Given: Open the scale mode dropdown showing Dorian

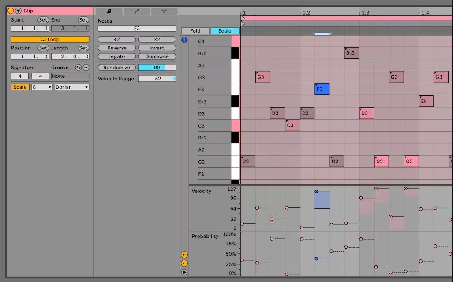Looking at the screenshot, I should [71, 87].
